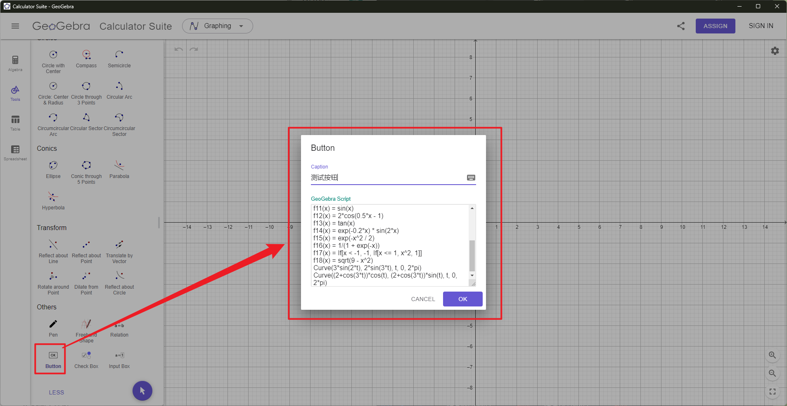Select the Compass tool
Viewport: 787px width, 406px height.
[x=86, y=59]
